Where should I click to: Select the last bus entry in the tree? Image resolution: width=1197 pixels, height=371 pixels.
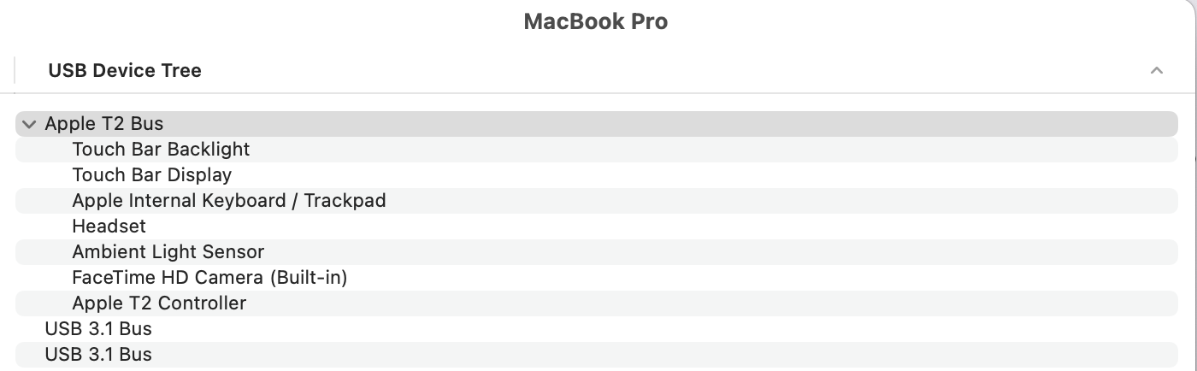[97, 355]
